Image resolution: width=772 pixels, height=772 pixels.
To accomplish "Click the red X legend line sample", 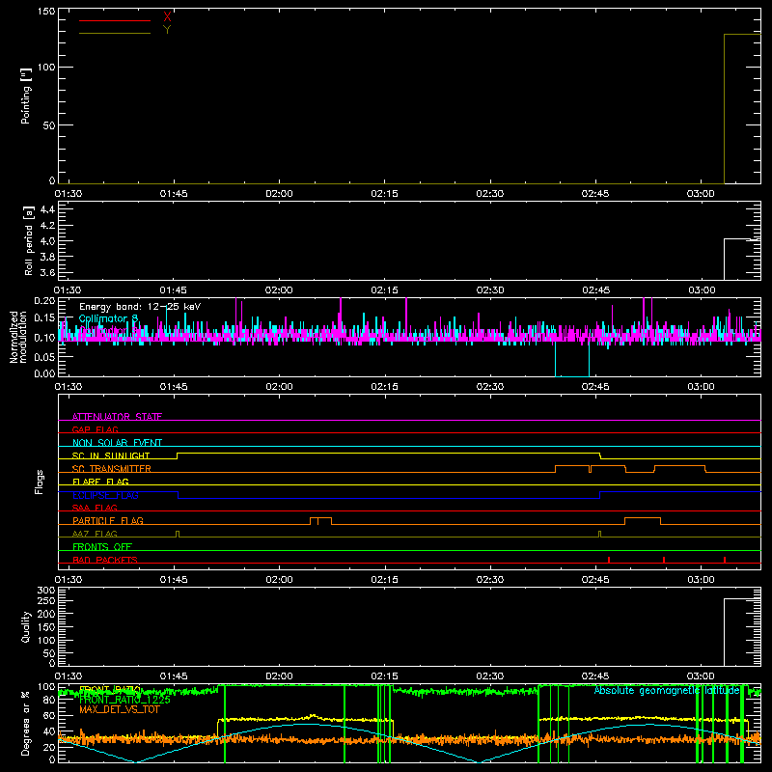I will (115, 20).
